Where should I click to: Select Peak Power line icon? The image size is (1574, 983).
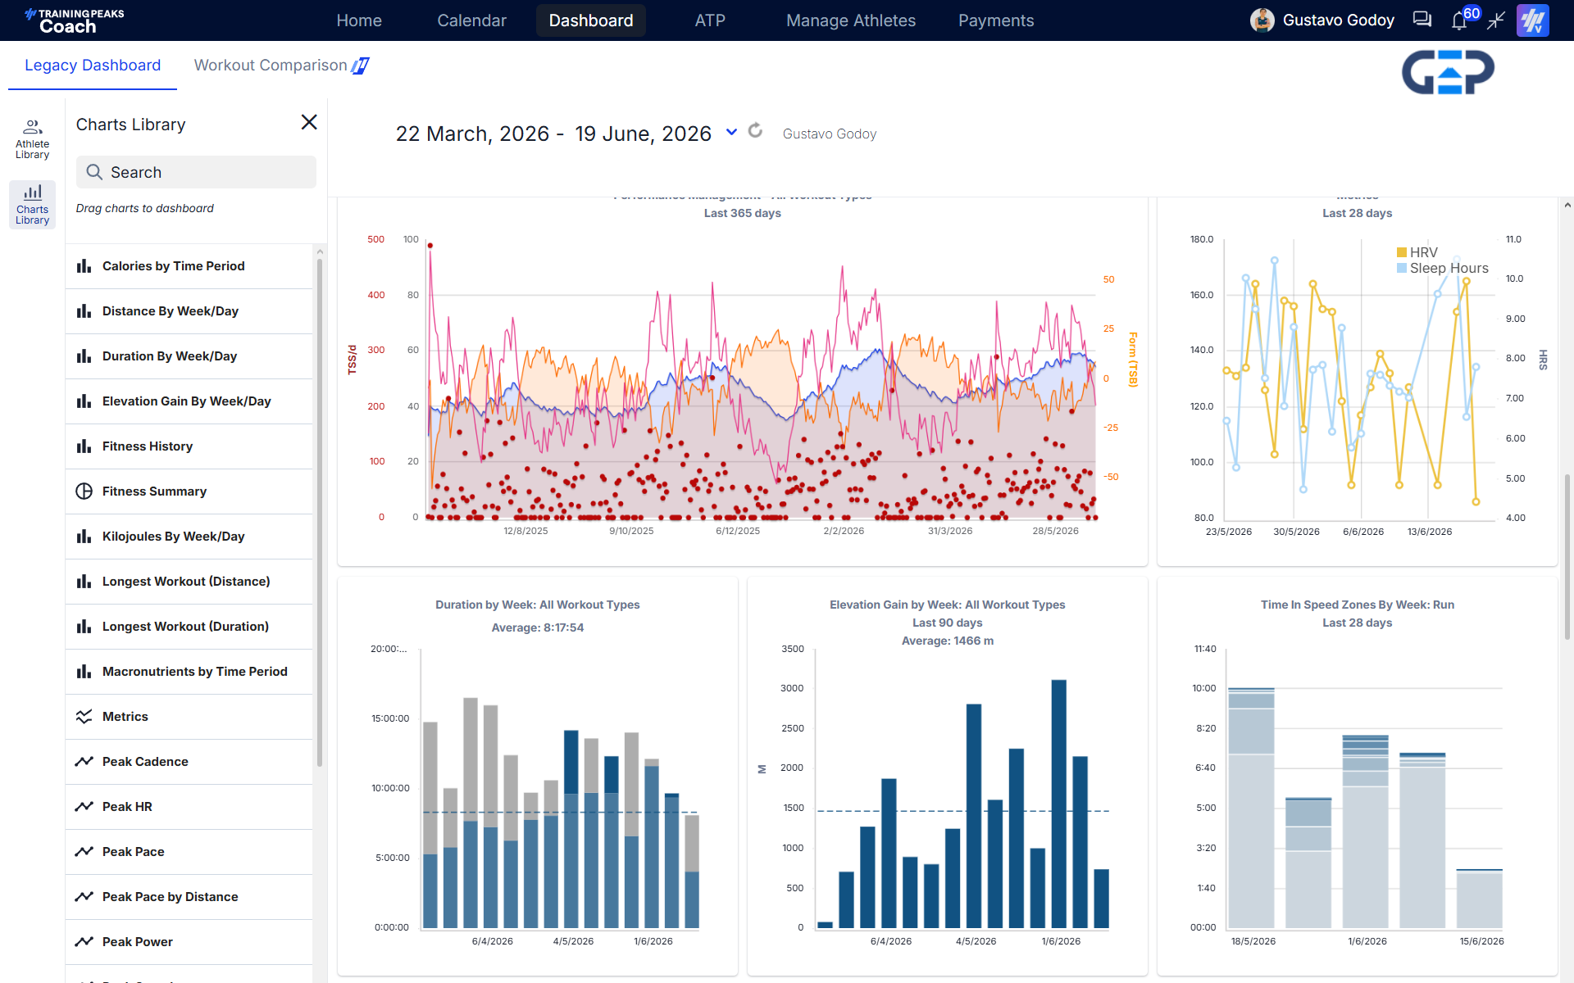pos(84,942)
